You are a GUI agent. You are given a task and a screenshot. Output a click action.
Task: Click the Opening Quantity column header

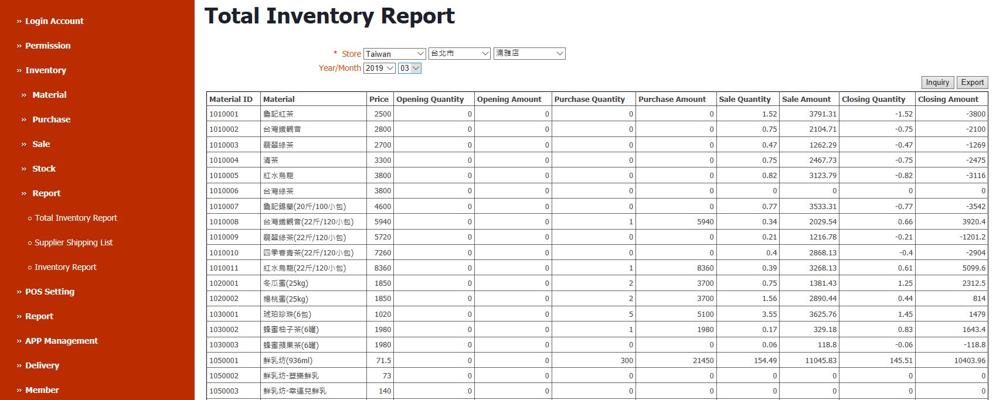click(x=434, y=99)
